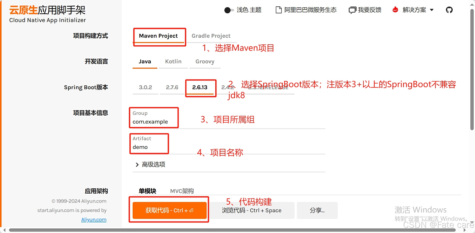This screenshot has width=475, height=233.
Task: Toggle the light theme switch
Action: click(x=229, y=10)
